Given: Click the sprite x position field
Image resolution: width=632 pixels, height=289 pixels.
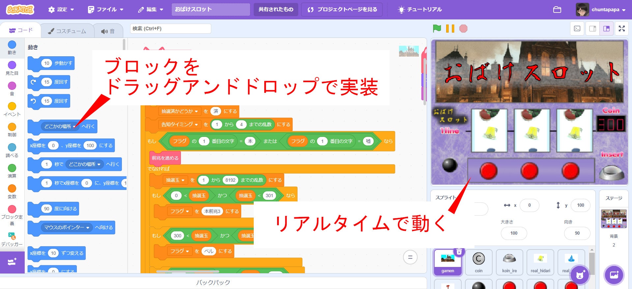Looking at the screenshot, I should pyautogui.click(x=530, y=205).
